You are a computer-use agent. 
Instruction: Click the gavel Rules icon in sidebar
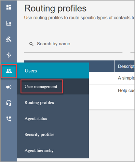pyautogui.click(x=9, y=39)
